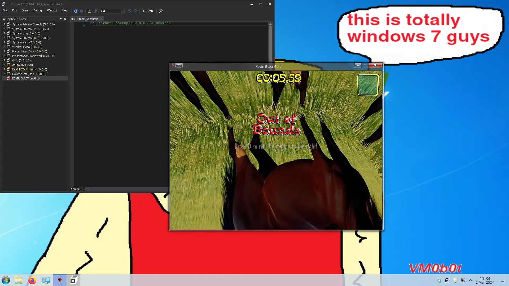509x286 pixels.
Task: Open the C# language dropdown
Action: pyautogui.click(x=123, y=11)
